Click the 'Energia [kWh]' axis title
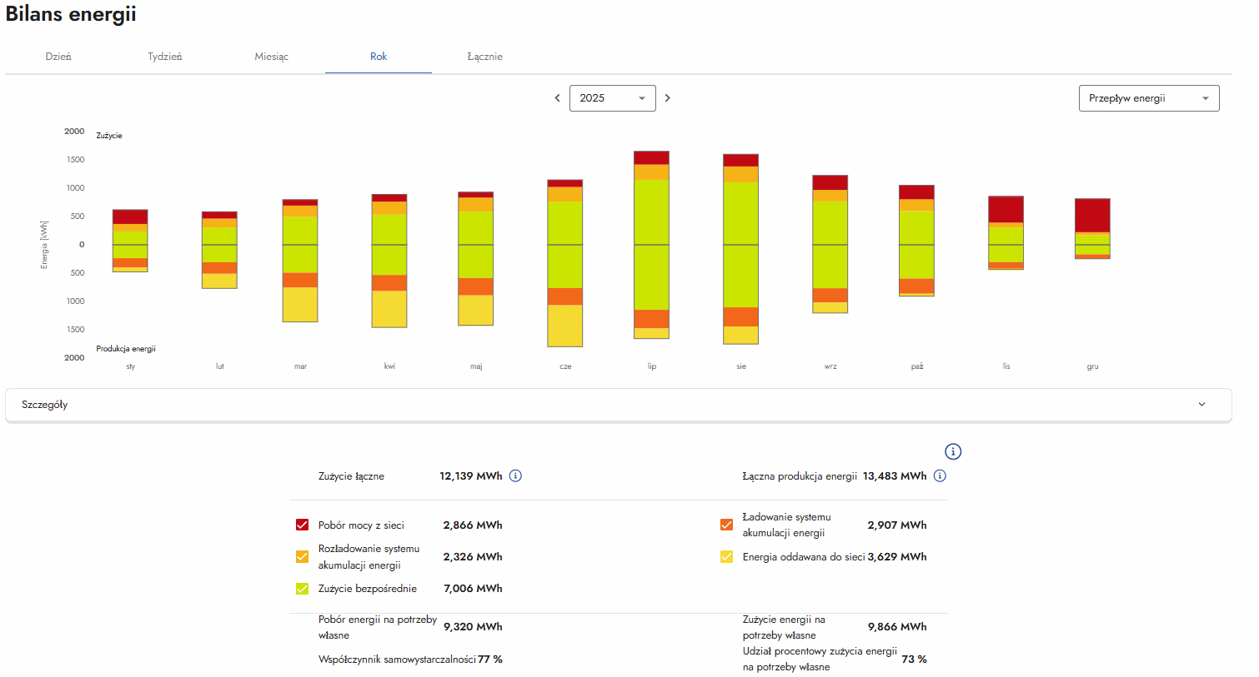The image size is (1259, 677). 44,245
